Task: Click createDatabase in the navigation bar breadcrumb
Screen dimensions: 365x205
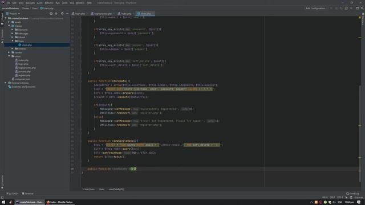Action: 10,8
